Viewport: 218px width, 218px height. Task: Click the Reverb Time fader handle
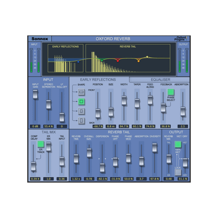[x=76, y=159]
